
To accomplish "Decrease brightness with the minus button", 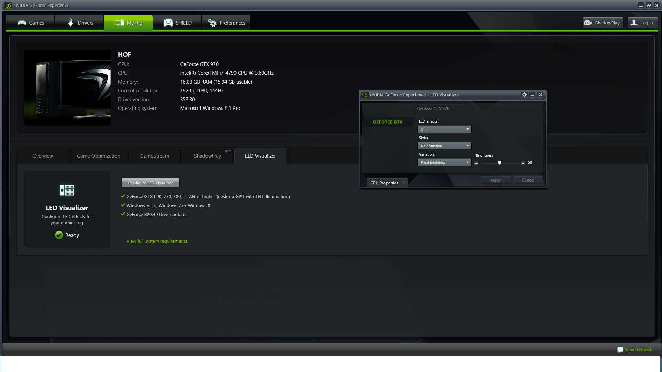I will pos(476,163).
